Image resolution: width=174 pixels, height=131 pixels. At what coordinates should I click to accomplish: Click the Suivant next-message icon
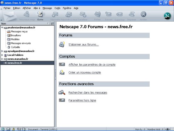tap(108, 14)
